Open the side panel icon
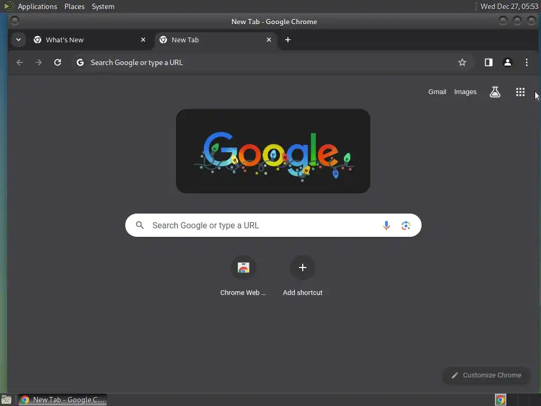The width and height of the screenshot is (541, 406). pyautogui.click(x=489, y=62)
